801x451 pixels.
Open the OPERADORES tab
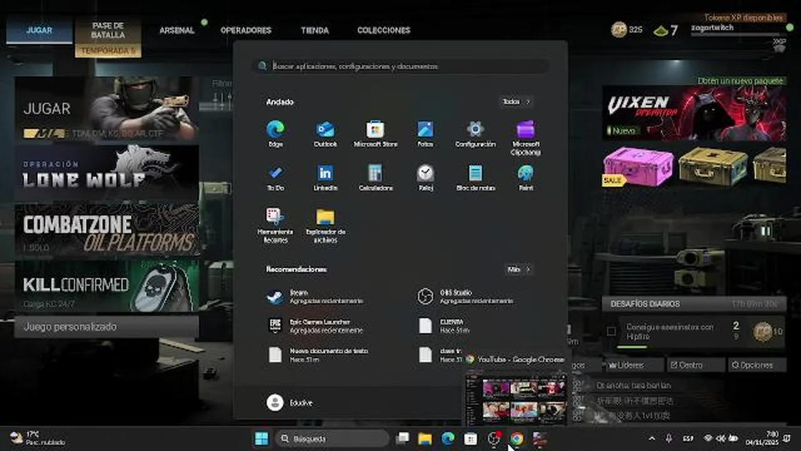pyautogui.click(x=245, y=30)
